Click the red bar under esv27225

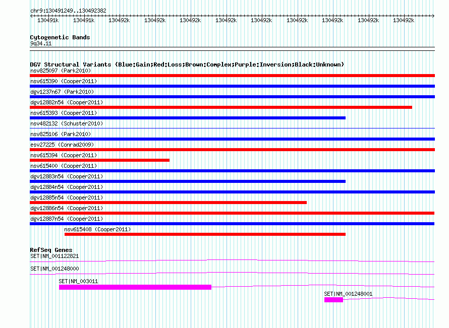pyautogui.click(x=232, y=150)
